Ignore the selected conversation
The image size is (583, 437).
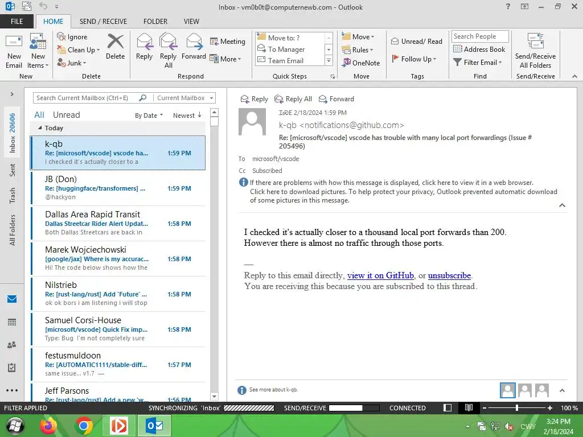72,37
